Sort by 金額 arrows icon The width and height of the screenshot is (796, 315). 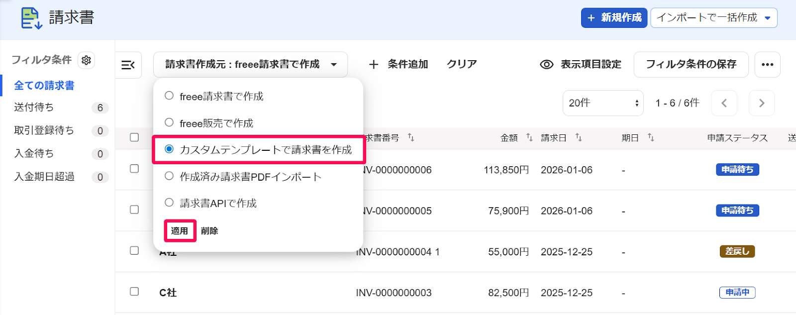pos(529,137)
